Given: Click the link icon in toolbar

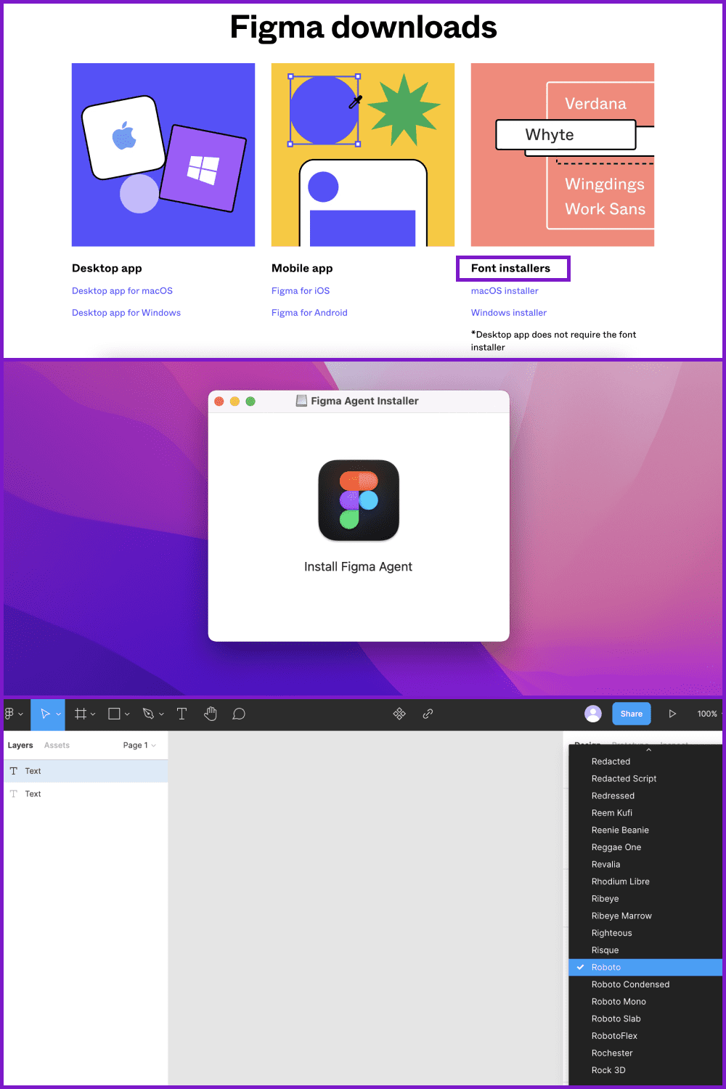Looking at the screenshot, I should coord(428,714).
